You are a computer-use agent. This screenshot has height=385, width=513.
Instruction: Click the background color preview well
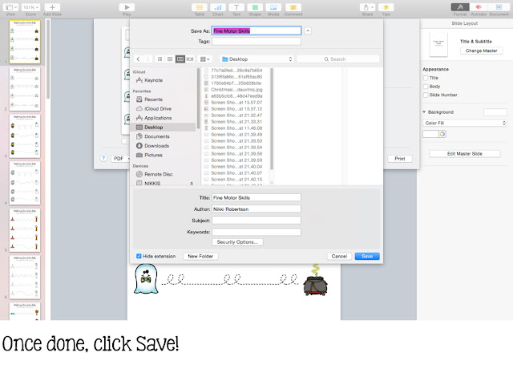(x=495, y=112)
